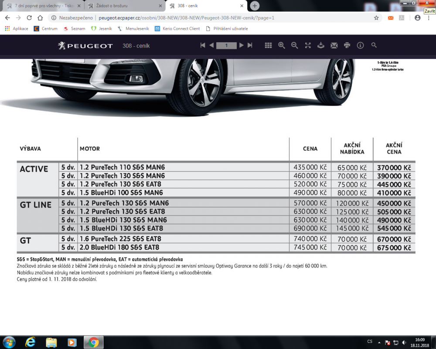Screen dimensions: 436x349
Task: Close the '308 - ceník' tab
Action: click(x=242, y=6)
